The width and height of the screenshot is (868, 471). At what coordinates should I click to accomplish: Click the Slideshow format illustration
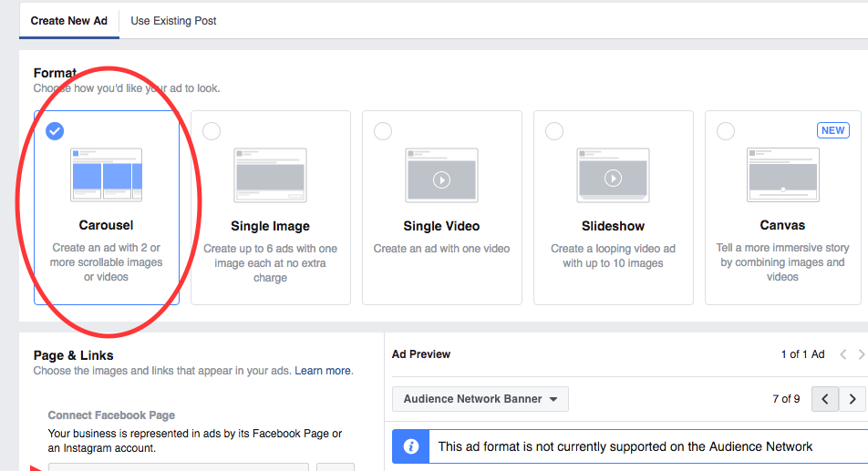point(613,174)
